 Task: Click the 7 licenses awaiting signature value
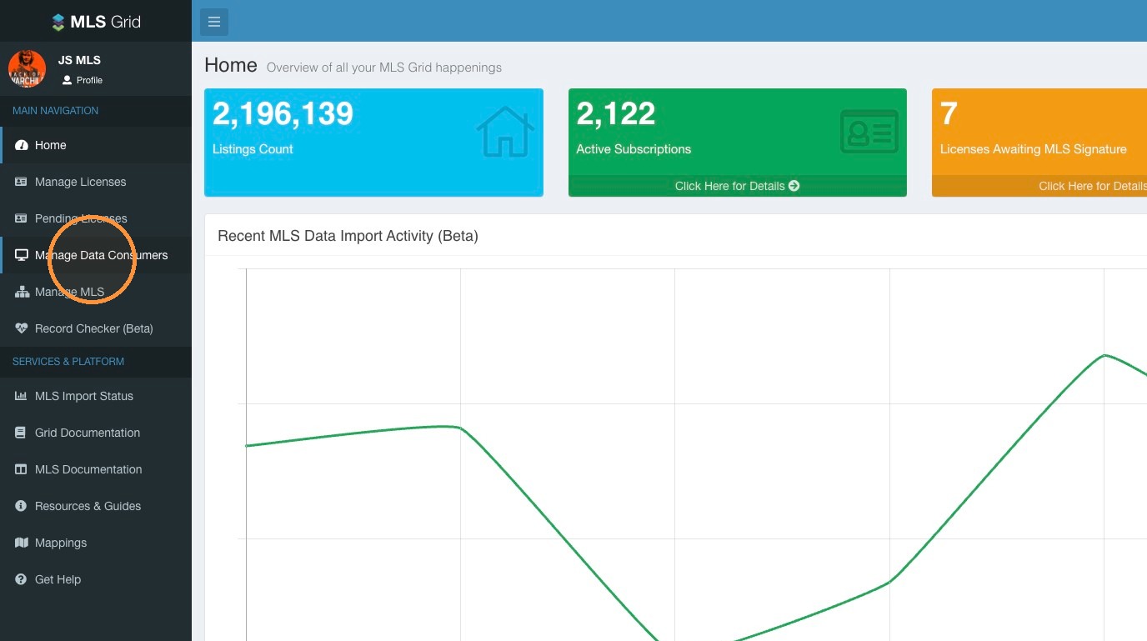[x=949, y=113]
